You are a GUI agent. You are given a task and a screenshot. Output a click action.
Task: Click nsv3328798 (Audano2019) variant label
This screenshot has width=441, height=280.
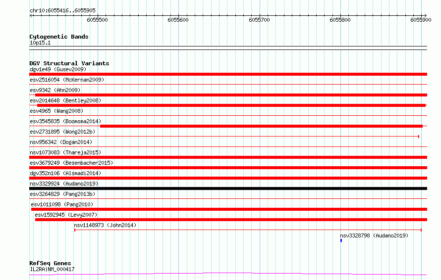click(x=374, y=235)
